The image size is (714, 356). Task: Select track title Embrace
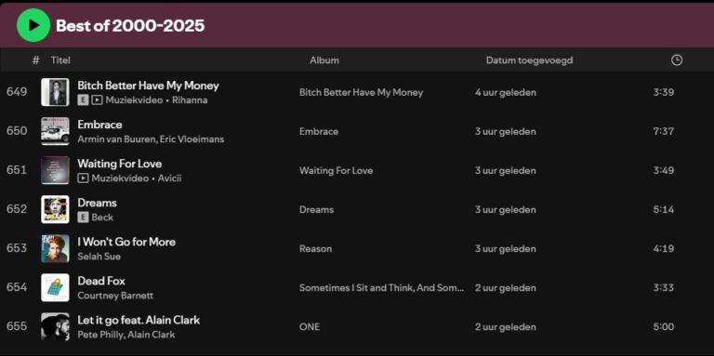coord(99,125)
